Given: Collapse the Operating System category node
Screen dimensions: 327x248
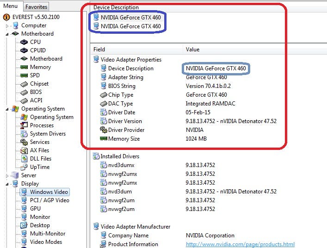Looking at the screenshot, I should tap(7, 109).
